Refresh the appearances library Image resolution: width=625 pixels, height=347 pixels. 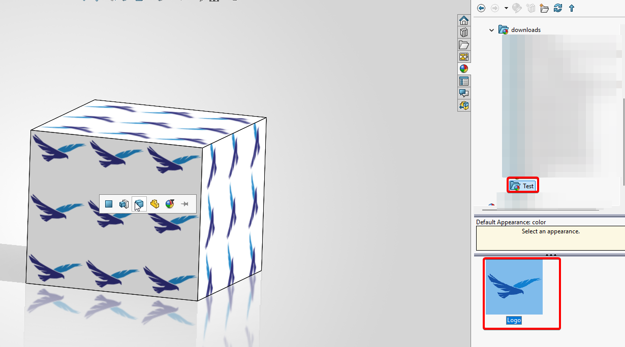click(558, 8)
